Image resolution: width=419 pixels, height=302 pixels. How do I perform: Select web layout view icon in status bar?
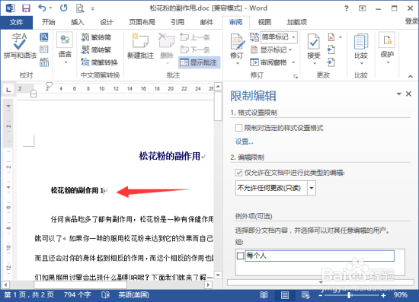[x=305, y=295]
